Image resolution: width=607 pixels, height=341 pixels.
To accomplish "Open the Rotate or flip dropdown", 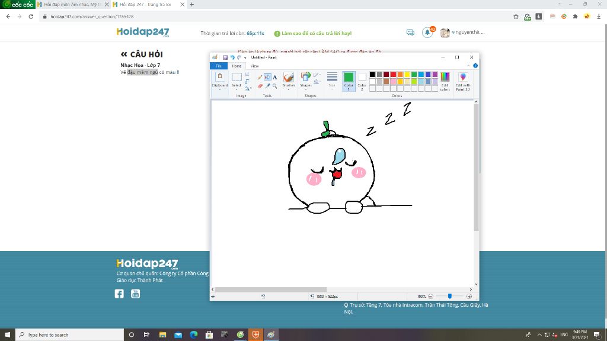I will click(x=248, y=89).
